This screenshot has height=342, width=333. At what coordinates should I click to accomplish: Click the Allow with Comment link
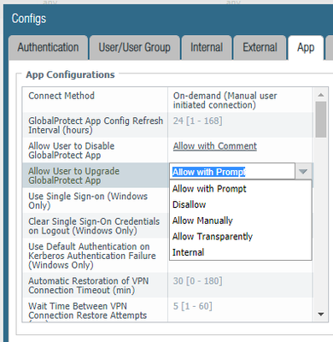coord(215,146)
